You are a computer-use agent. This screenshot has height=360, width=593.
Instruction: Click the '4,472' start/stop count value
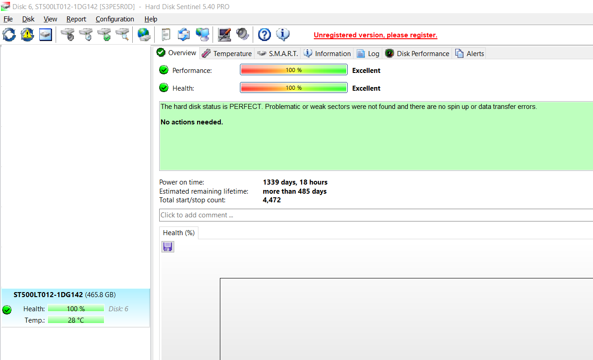(x=272, y=200)
